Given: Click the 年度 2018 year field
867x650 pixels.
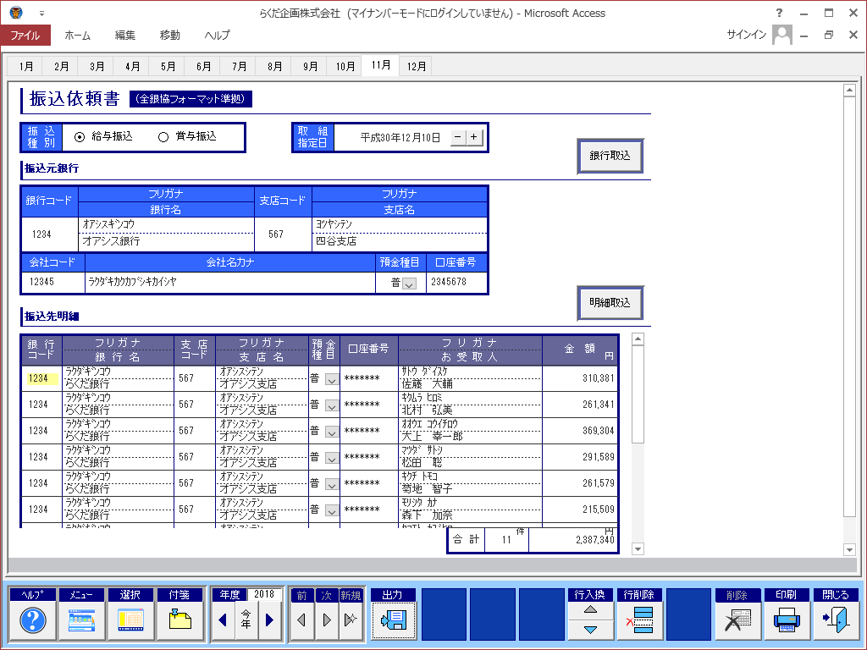Looking at the screenshot, I should coord(264,594).
